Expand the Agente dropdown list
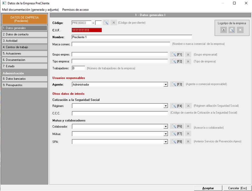This screenshot has width=252, height=191. tap(166, 84)
